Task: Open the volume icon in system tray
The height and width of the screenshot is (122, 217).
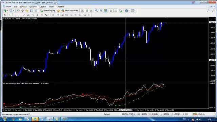Action: (200, 120)
